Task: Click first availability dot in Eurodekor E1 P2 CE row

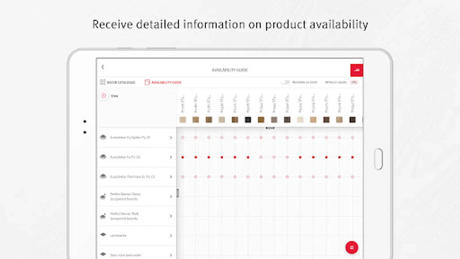Action: click(x=183, y=157)
